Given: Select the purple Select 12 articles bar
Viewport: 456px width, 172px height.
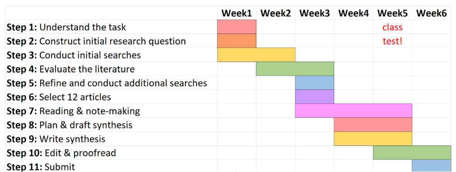Looking at the screenshot, I should [315, 97].
